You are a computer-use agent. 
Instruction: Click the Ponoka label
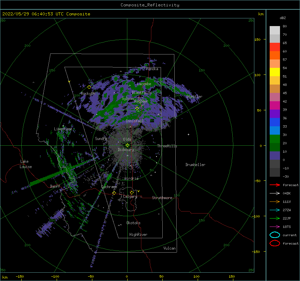(152, 69)
